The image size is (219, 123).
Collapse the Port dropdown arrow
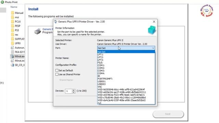tap(153, 48)
